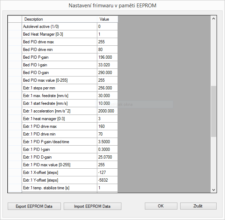Edit Extr.1 steps per mm value
This screenshot has height=220, width=225.
click(x=107, y=88)
